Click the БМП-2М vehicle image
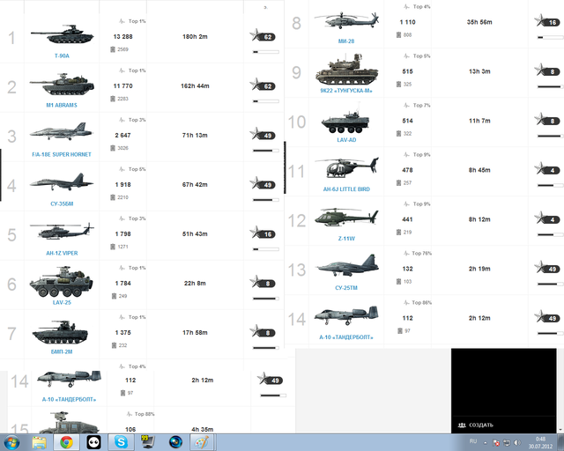 tap(60, 333)
